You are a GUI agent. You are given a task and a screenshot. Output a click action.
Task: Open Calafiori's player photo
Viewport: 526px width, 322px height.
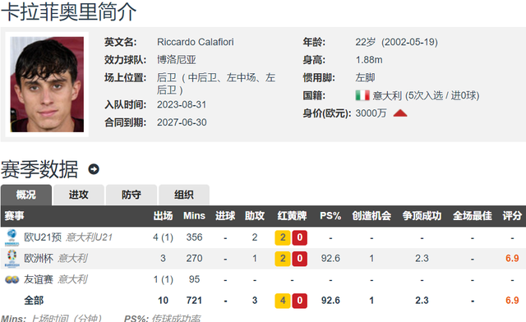coord(47,85)
